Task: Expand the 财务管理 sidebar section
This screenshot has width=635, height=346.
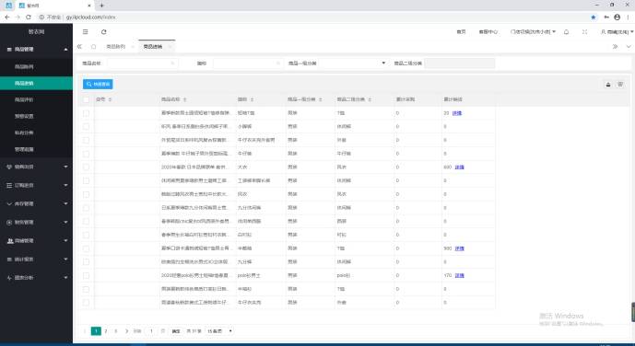Action: click(x=37, y=223)
